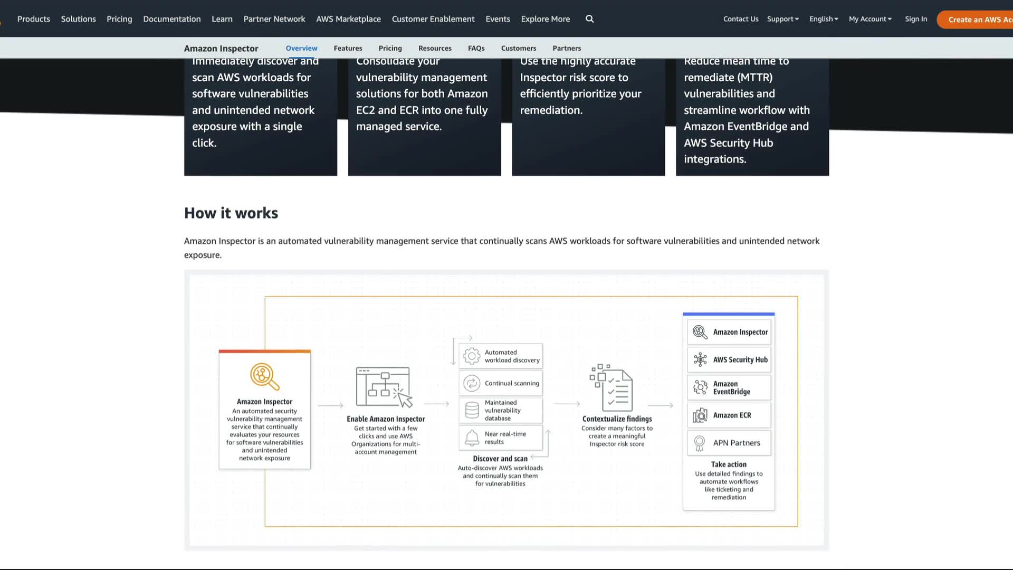Click the search magnifier icon in top navigation
Viewport: 1013px width, 570px height.
tap(589, 19)
